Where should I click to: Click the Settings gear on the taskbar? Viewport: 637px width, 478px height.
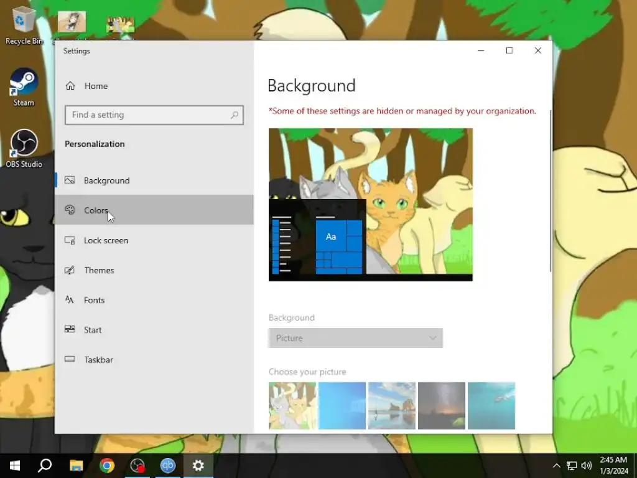click(x=198, y=466)
